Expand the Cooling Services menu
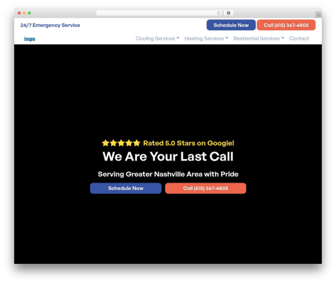336x284 pixels. tap(157, 38)
